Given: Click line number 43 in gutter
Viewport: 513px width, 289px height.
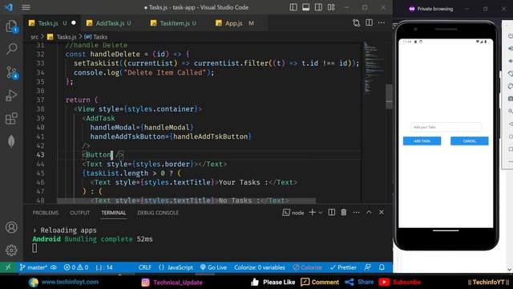Looking at the screenshot, I should (x=40, y=155).
